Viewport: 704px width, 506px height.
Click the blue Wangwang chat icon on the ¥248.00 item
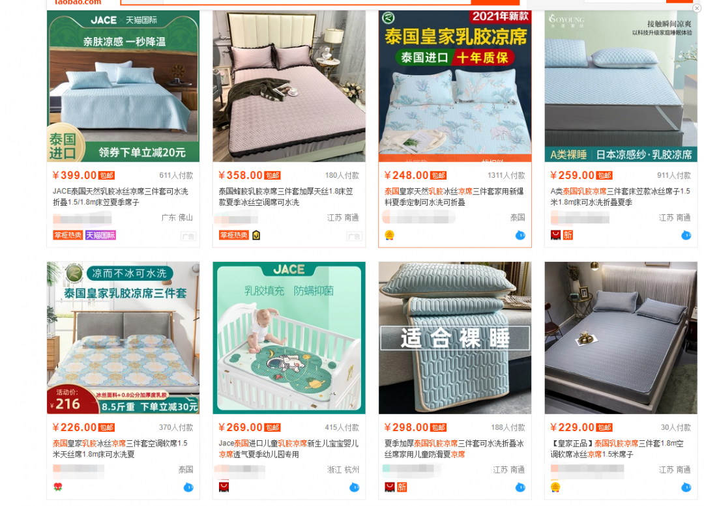click(520, 235)
